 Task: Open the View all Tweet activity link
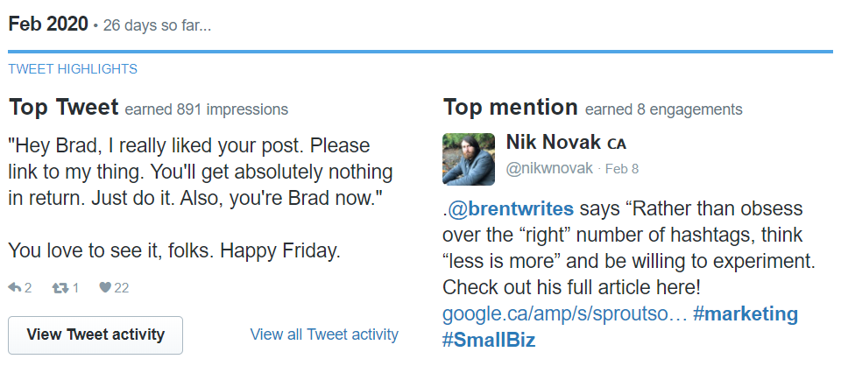[324, 334]
